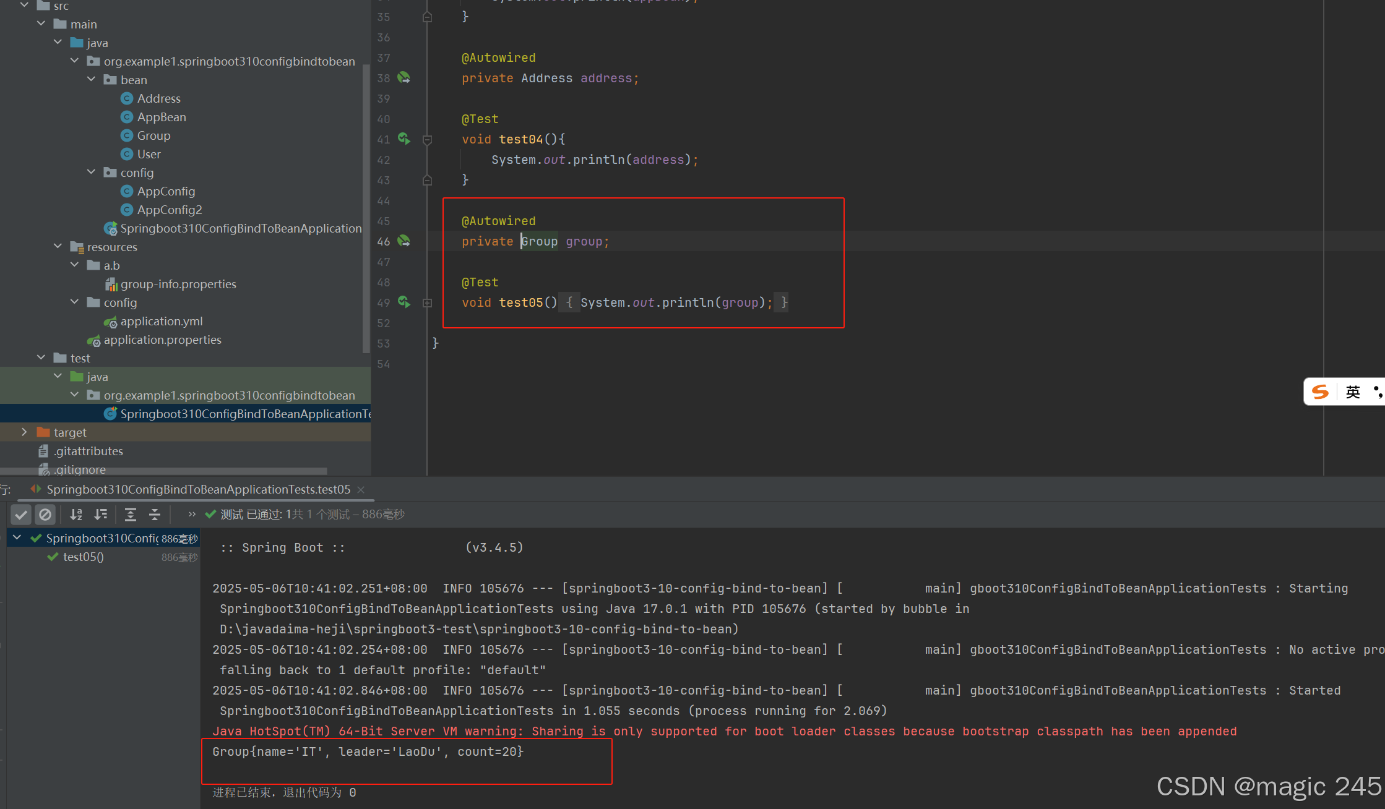Unfold the collapsed test05 method body
This screenshot has width=1385, height=809.
click(x=427, y=303)
